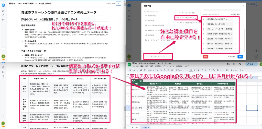
Task: Expand the collapsed sidebar in the sales report window
Action: (x=3, y=49)
